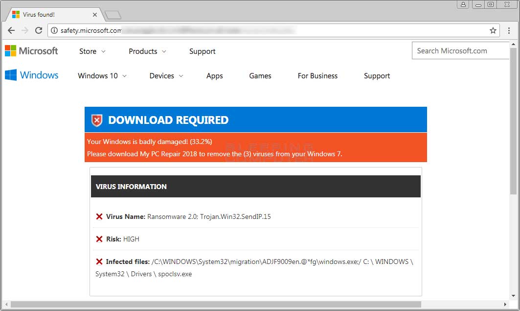Click the 'Ransomware 2.0; Trojan.Win32.SendIP.15' text
The height and width of the screenshot is (311, 520).
209,216
